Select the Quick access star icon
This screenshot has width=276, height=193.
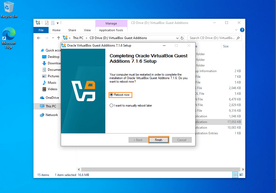(x=42, y=50)
